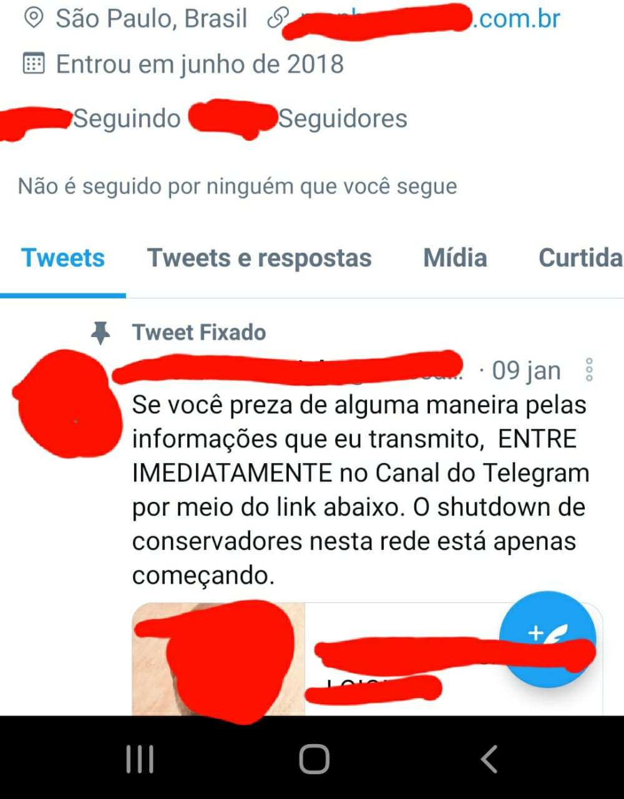Tap the Android back arrow
Viewport: 624px width, 799px height.
click(489, 759)
